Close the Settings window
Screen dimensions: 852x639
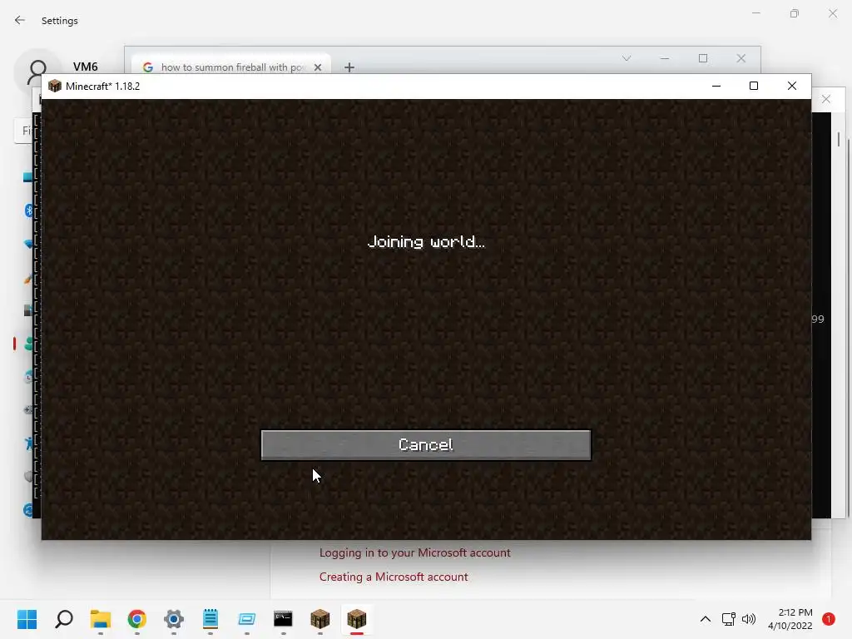(832, 13)
